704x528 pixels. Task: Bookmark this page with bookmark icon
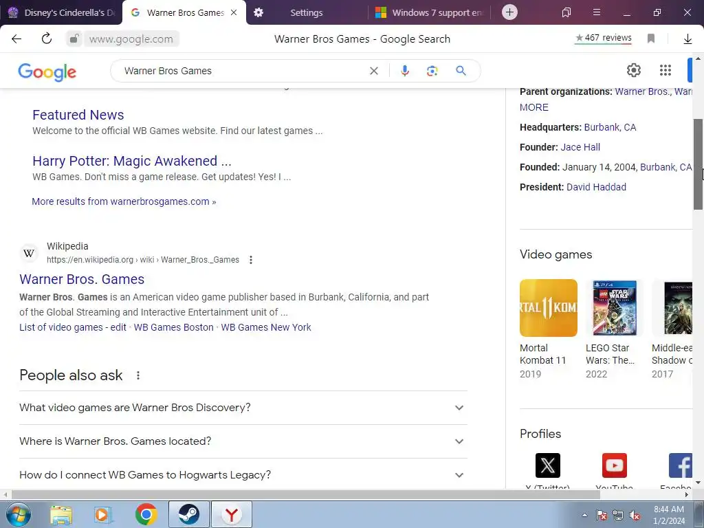pos(651,38)
